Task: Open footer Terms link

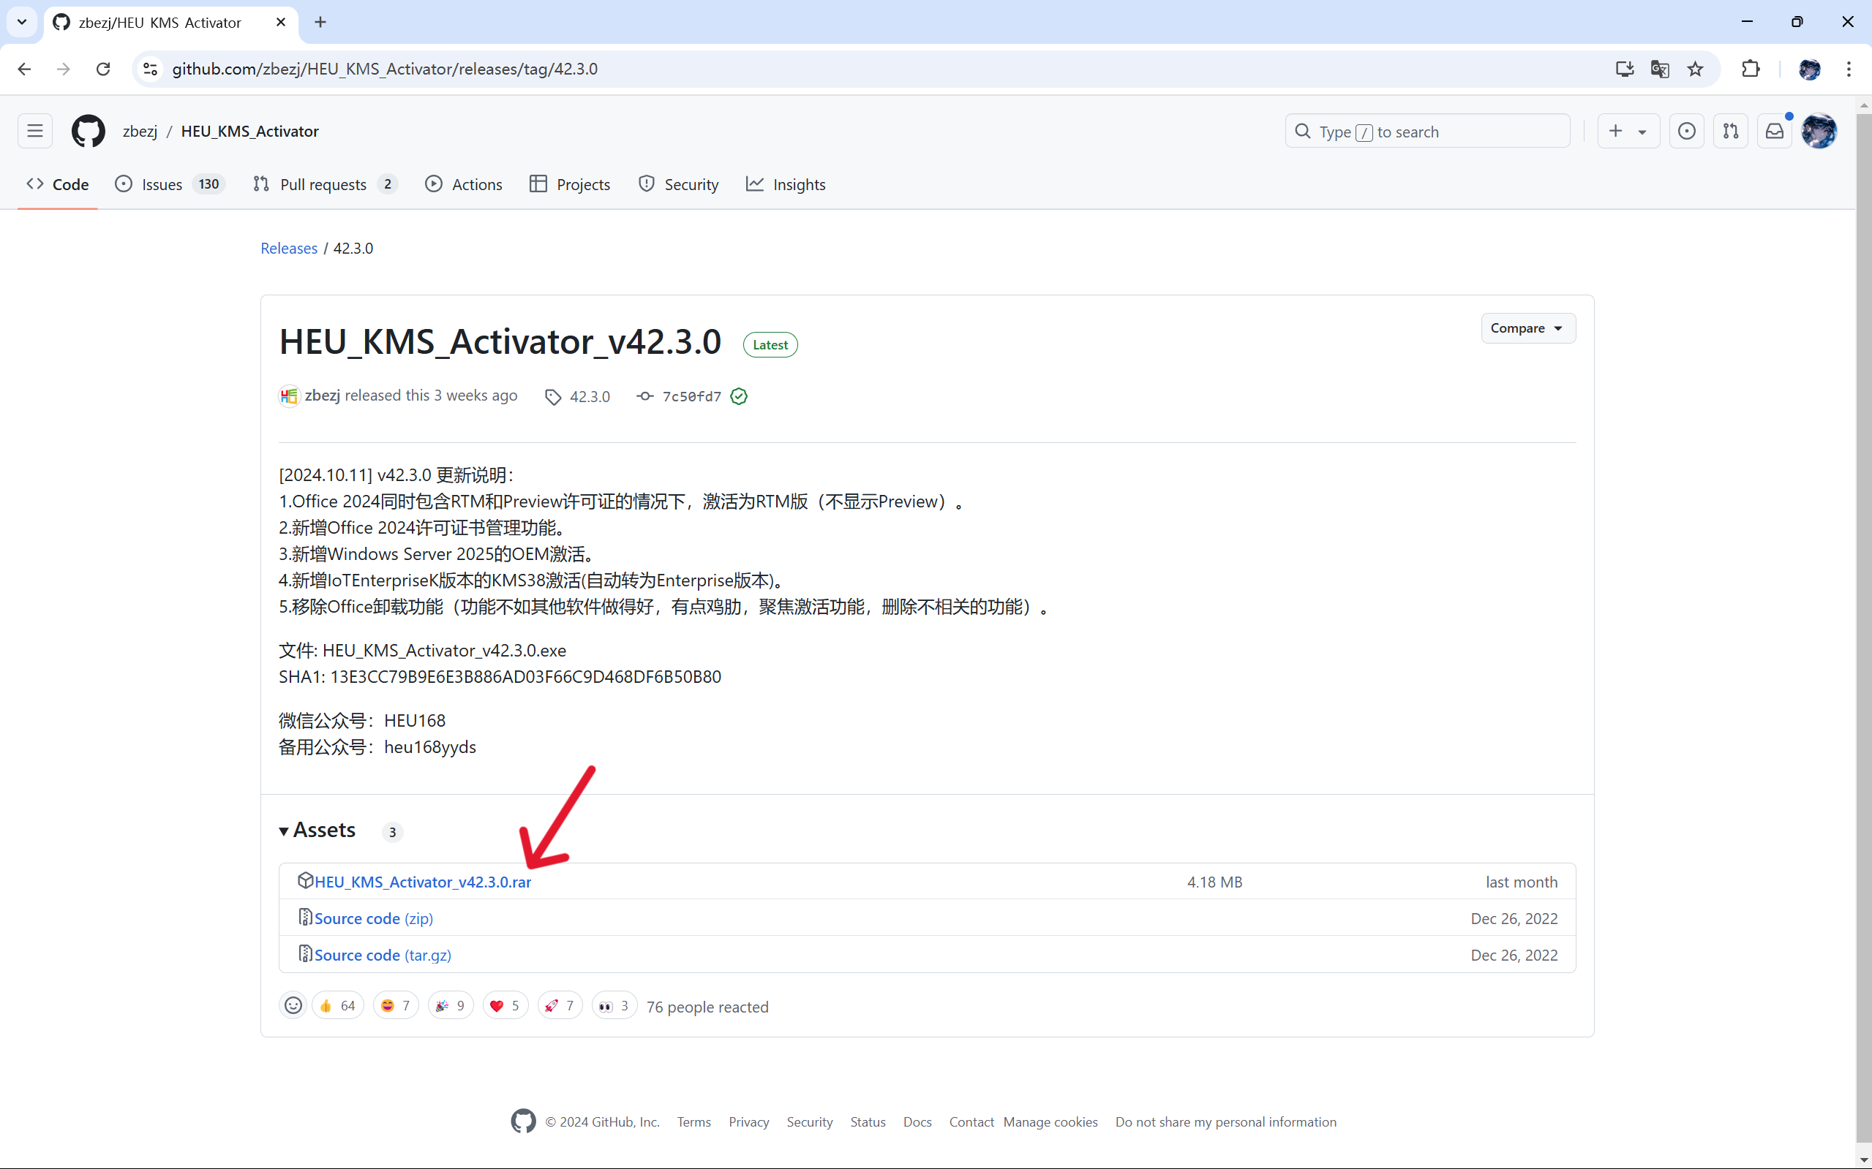Action: [x=694, y=1121]
